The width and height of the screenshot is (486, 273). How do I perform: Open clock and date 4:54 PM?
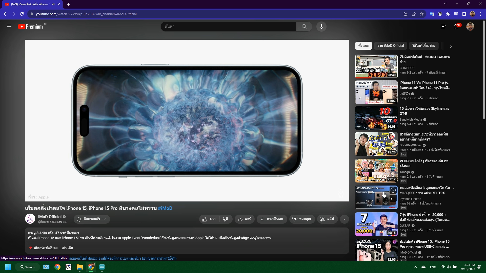point(468,267)
